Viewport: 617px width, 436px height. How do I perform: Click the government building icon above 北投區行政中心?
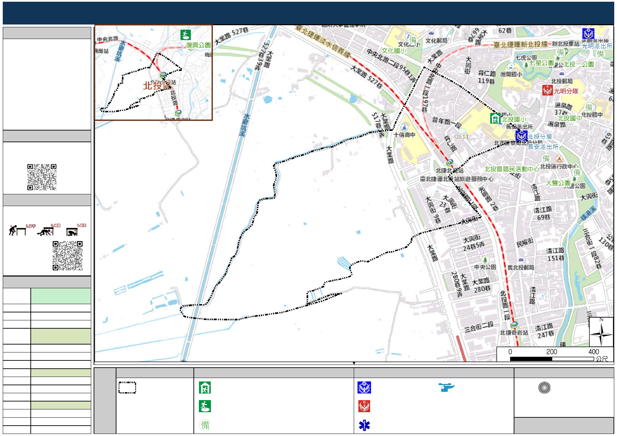559,159
